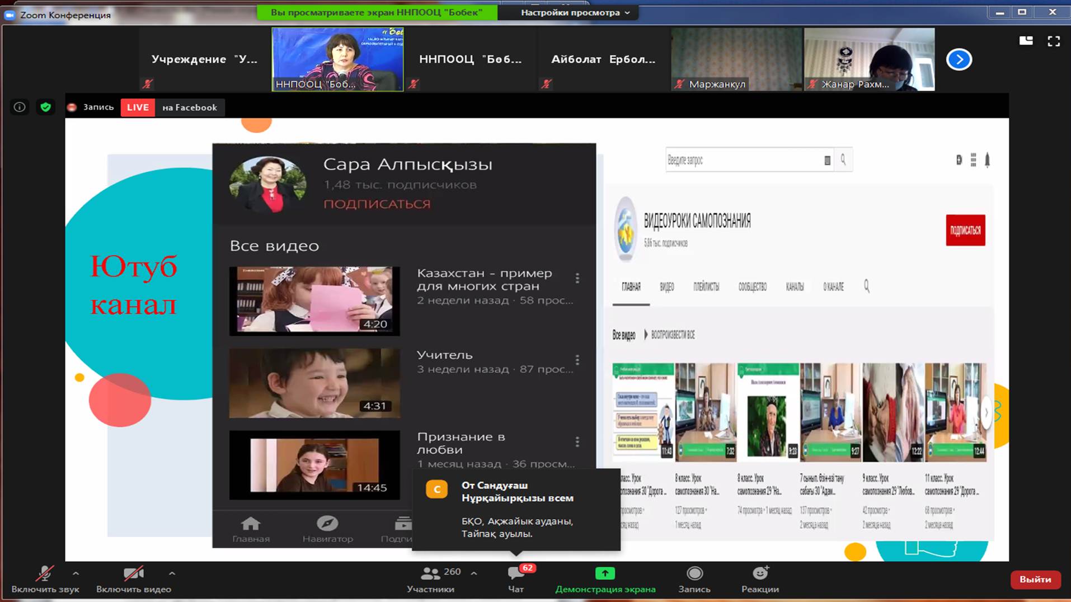Click red ПОДПИСАТЬСЯ button on Видеоуроки самопознания
The height and width of the screenshot is (602, 1071).
pos(965,230)
